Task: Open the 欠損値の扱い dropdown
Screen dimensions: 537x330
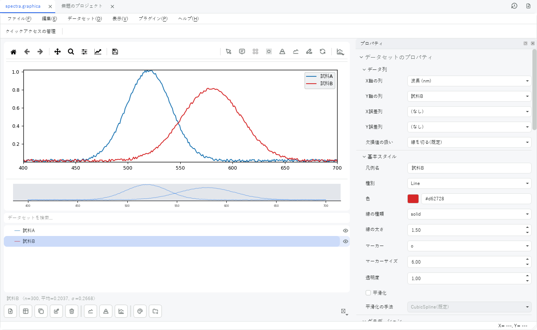Action: pyautogui.click(x=469, y=142)
